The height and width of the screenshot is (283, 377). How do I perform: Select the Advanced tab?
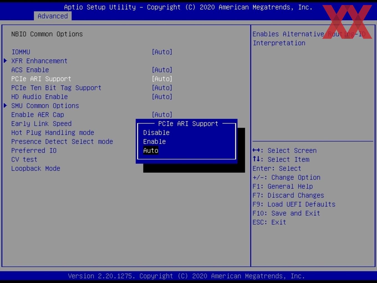(x=53, y=16)
